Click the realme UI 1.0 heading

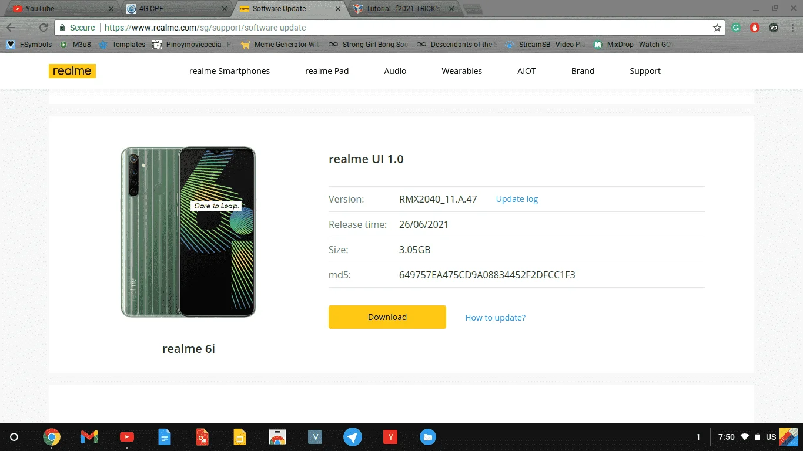point(366,159)
